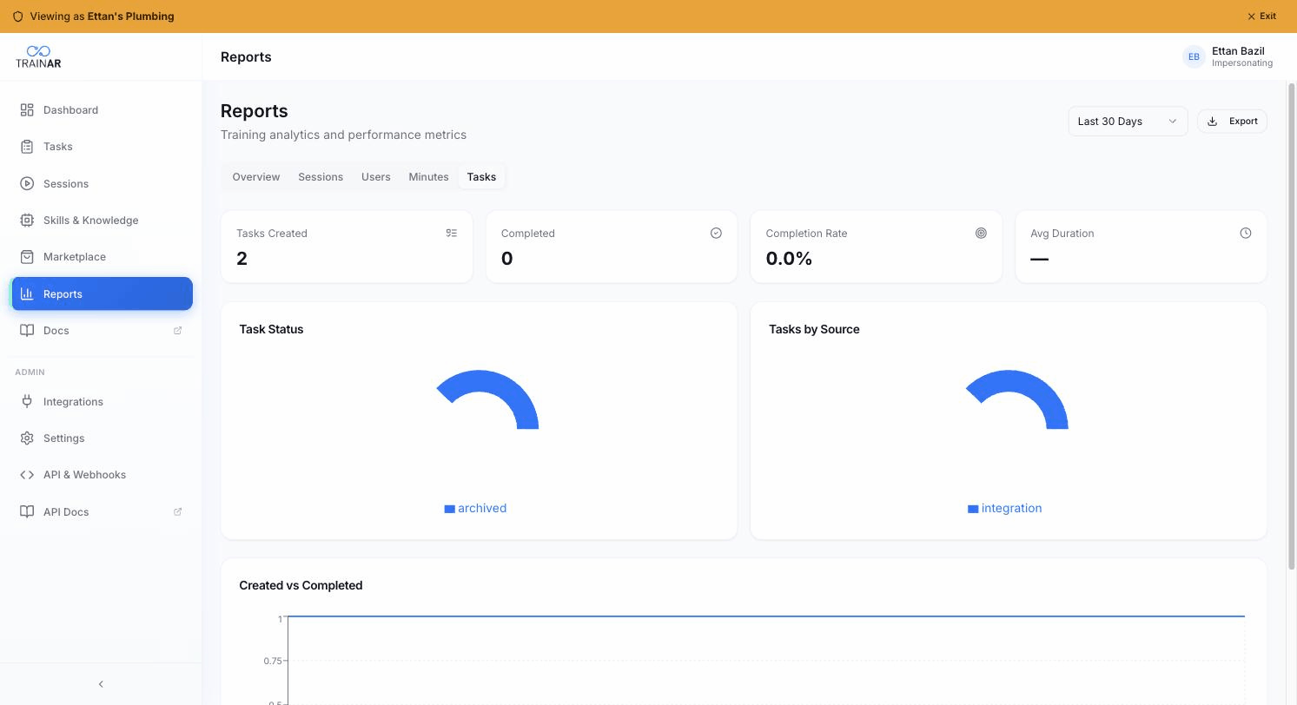The height and width of the screenshot is (705, 1297).
Task: Click the EB avatar icon
Action: (x=1194, y=56)
